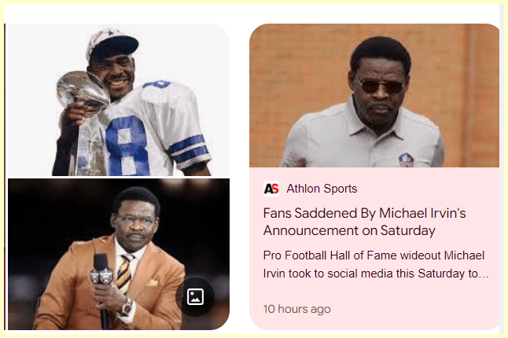This screenshot has height=338, width=508.
Task: Open the image gallery icon
Action: pyautogui.click(x=196, y=296)
